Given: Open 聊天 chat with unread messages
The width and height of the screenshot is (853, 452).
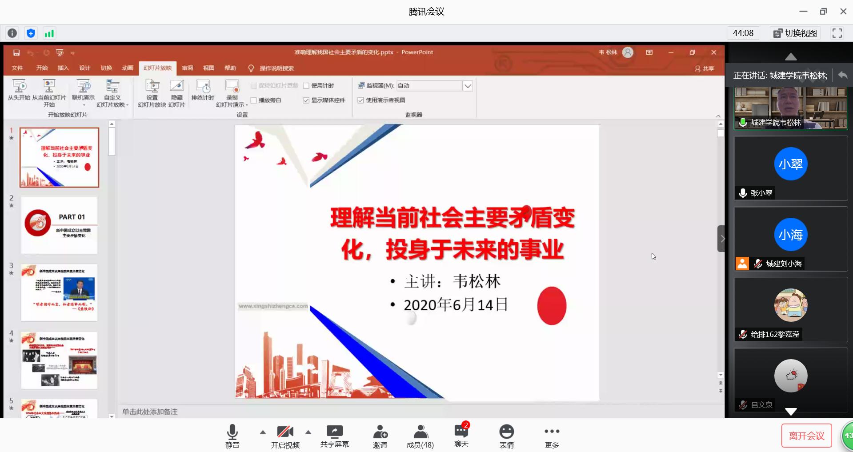Looking at the screenshot, I should [x=461, y=435].
